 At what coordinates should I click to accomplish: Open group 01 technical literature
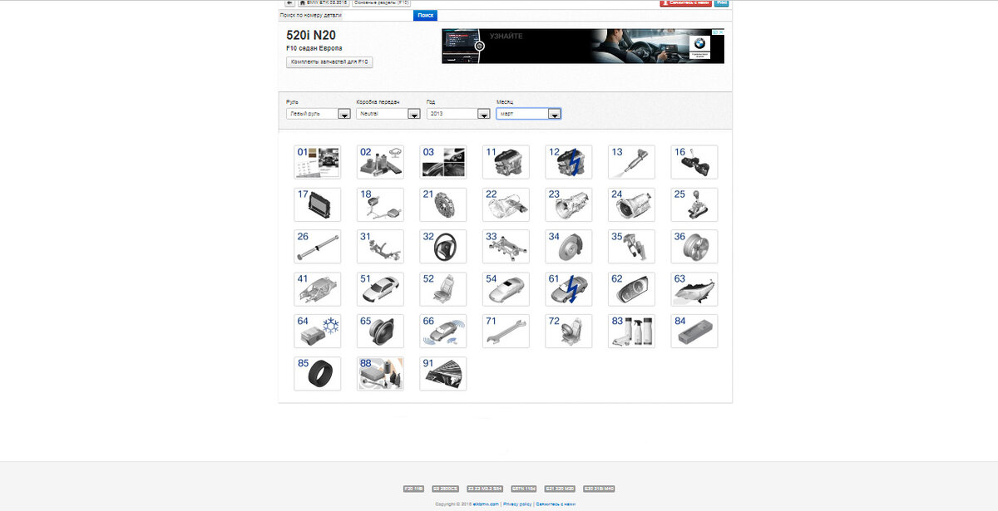click(318, 162)
